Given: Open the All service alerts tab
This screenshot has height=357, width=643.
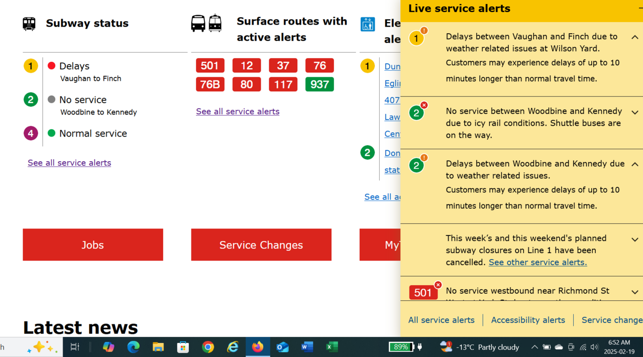Looking at the screenshot, I should tap(441, 320).
